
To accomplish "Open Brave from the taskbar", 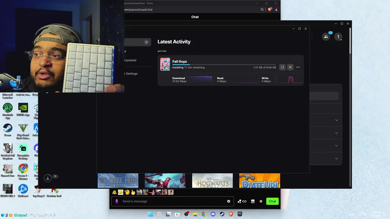I will 231,214.
